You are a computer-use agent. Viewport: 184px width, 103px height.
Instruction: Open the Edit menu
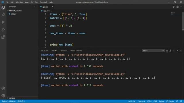click(12, 2)
